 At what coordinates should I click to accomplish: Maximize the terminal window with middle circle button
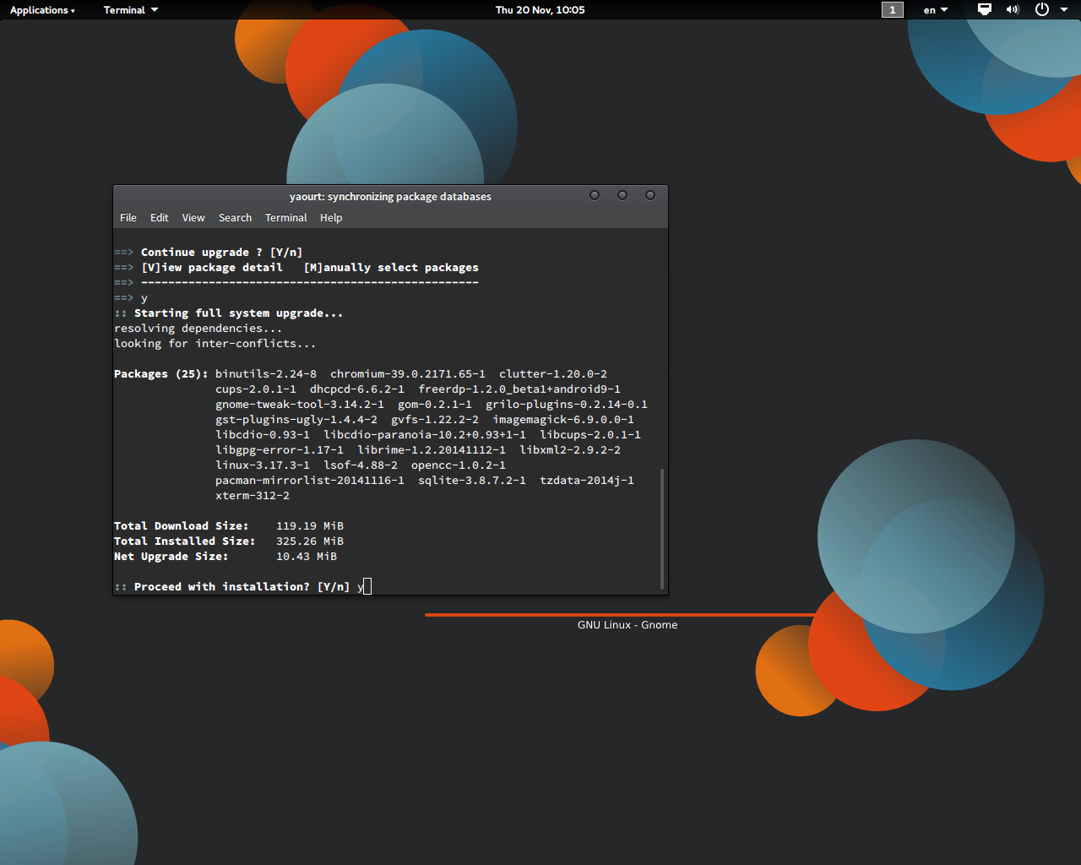622,195
